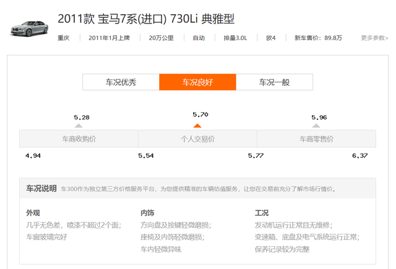Select the 车况优秀 tab
Image resolution: width=396 pixels, height=269 pixels.
pyautogui.click(x=121, y=82)
